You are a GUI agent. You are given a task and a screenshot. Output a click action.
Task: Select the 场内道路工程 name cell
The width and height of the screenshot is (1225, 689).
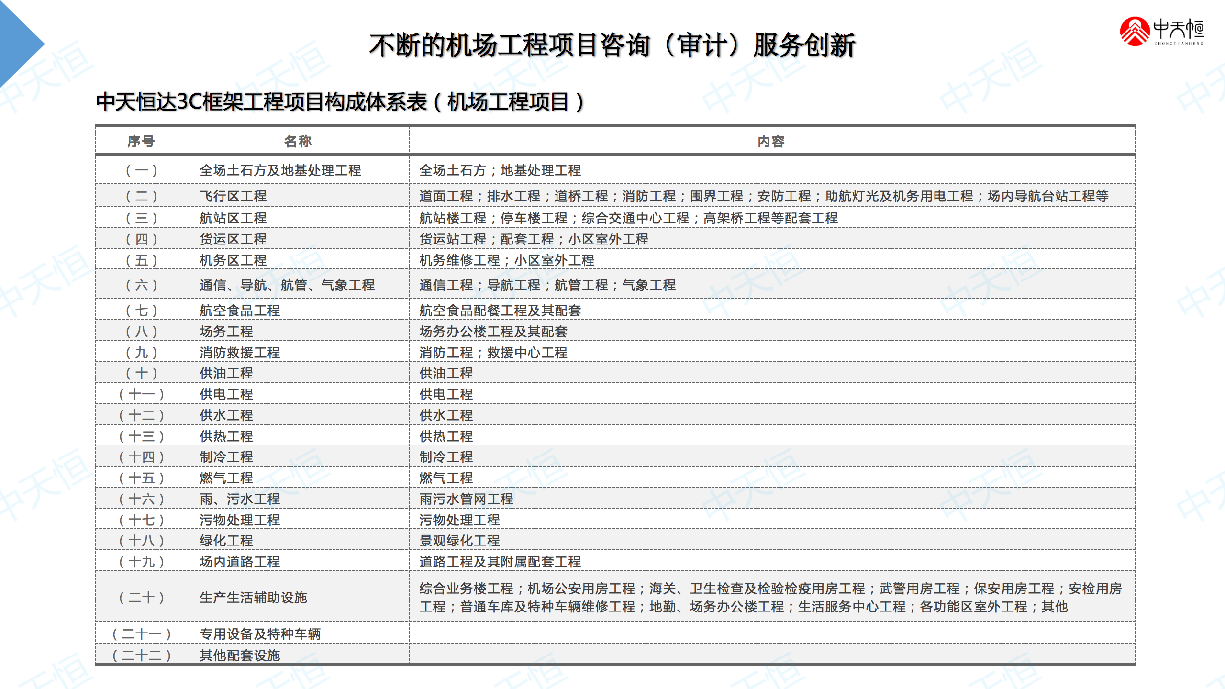(240, 562)
